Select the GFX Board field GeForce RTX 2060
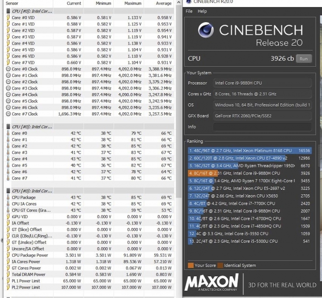Image resolution: width=322 pixels, height=298 pixels. [x=262, y=116]
